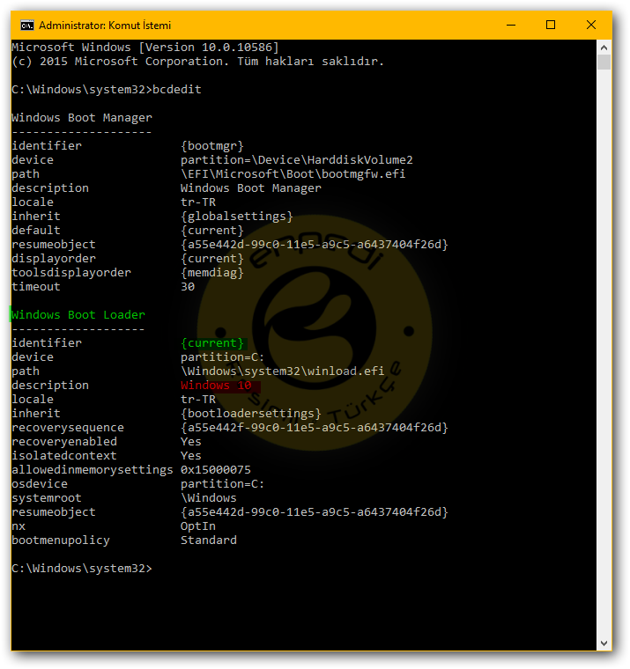Click the copyright line '(c) 2015 Microsoft Corporation'
Image resolution: width=630 pixels, height=669 pixels.
(121, 62)
